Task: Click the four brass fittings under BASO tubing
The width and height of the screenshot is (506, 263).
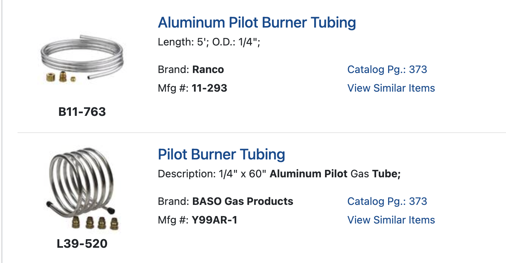Action: (x=94, y=223)
